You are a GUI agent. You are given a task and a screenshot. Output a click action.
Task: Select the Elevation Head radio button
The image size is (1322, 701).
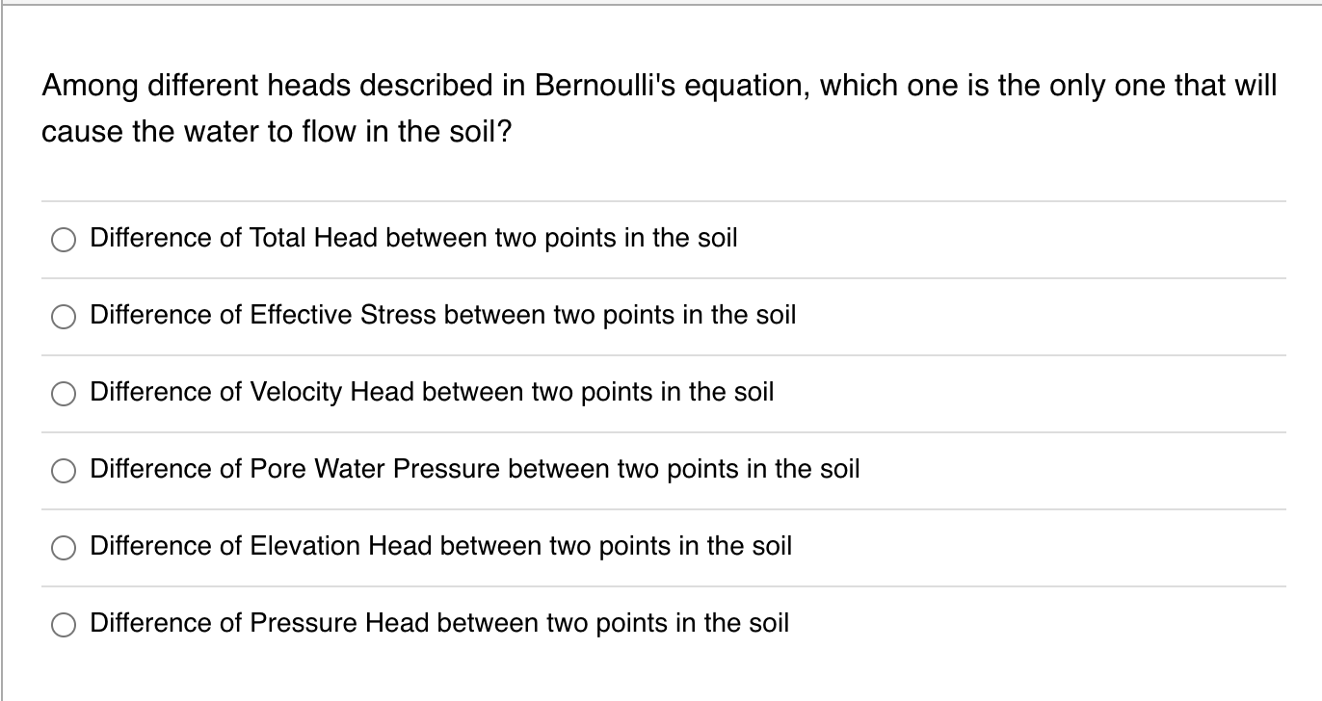pyautogui.click(x=64, y=547)
